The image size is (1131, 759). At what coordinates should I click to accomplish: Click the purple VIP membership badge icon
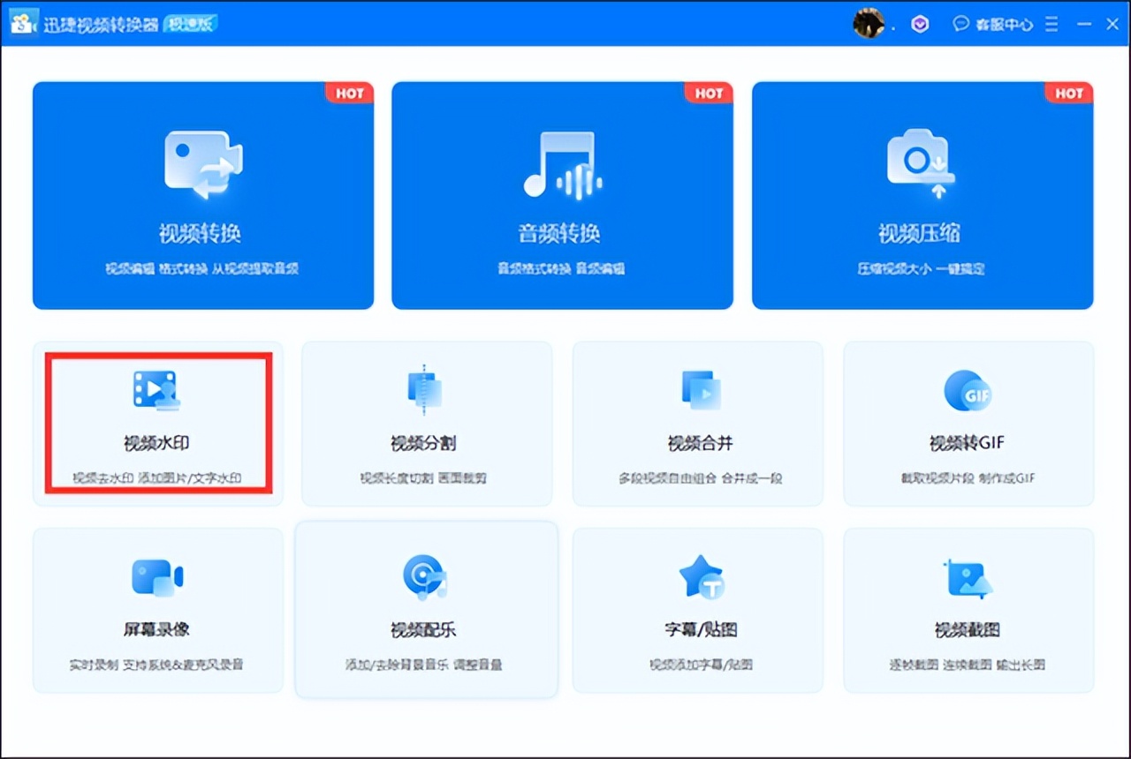pos(920,24)
